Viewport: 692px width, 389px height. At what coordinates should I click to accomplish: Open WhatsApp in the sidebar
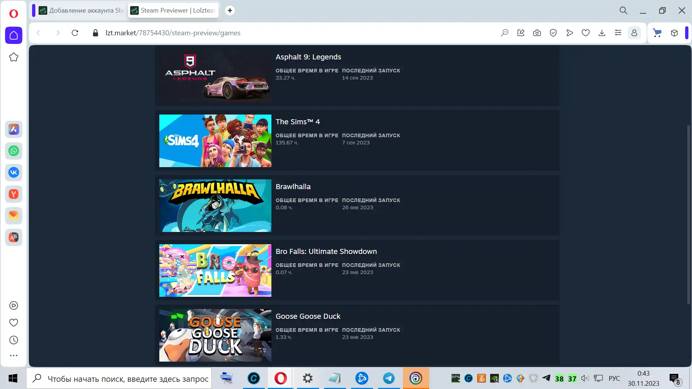tap(14, 151)
